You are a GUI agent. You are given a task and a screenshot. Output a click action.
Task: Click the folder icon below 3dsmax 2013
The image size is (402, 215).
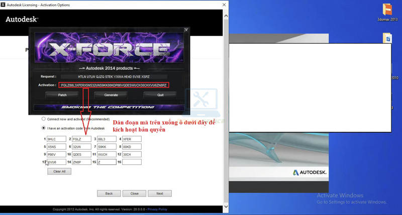pos(387,39)
